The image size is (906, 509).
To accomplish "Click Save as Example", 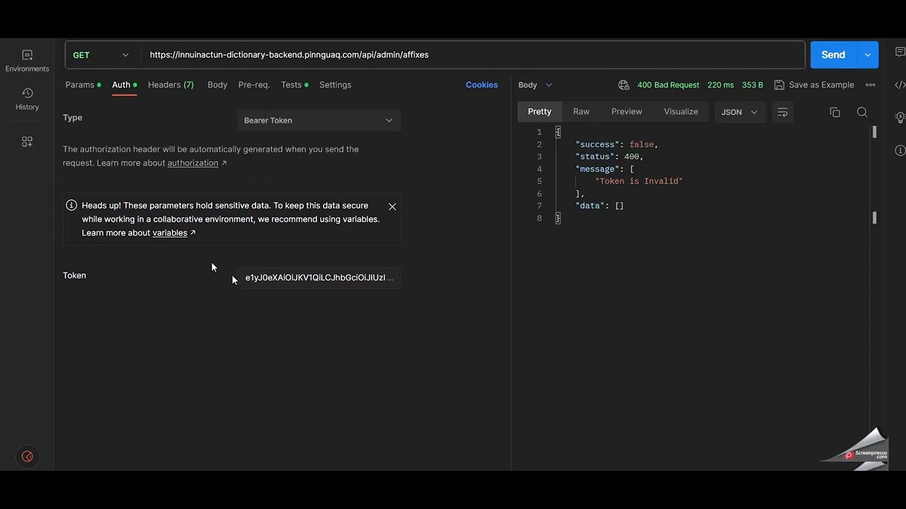I will pyautogui.click(x=821, y=85).
